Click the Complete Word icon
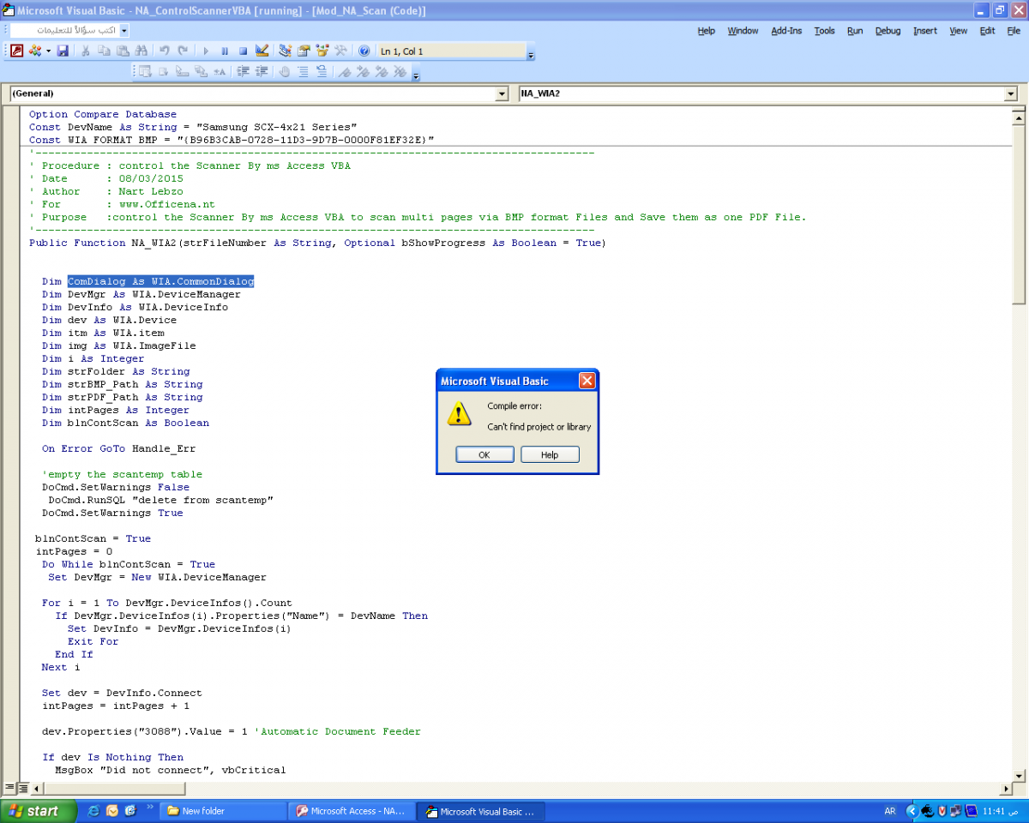This screenshot has width=1029, height=823. pos(220,72)
